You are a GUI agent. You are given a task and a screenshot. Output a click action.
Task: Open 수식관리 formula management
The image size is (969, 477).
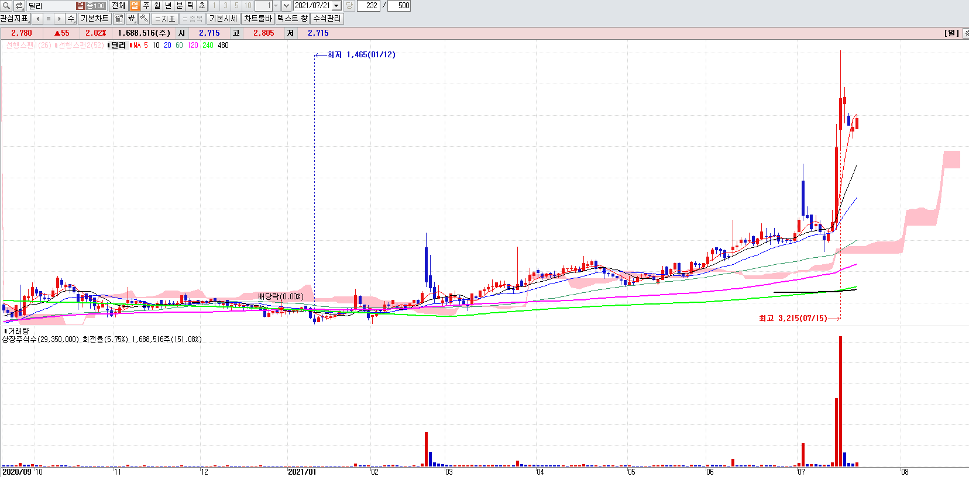pyautogui.click(x=327, y=19)
